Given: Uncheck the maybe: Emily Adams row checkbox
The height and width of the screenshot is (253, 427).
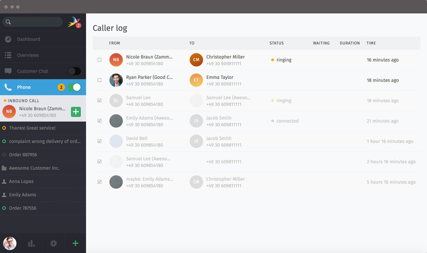Looking at the screenshot, I should pyautogui.click(x=100, y=182).
